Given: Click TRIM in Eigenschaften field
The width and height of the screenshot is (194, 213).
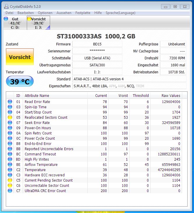Looking at the screenshot, I should point(140,86).
